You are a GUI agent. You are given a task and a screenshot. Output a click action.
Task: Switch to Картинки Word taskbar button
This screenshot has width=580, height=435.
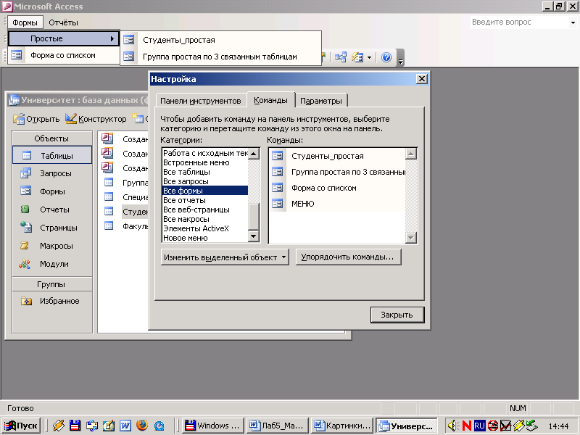click(x=342, y=426)
